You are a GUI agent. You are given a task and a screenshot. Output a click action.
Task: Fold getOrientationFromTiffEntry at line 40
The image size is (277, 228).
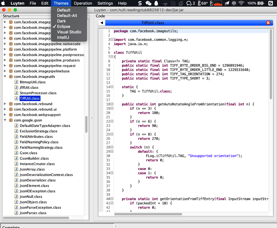coord(112,199)
